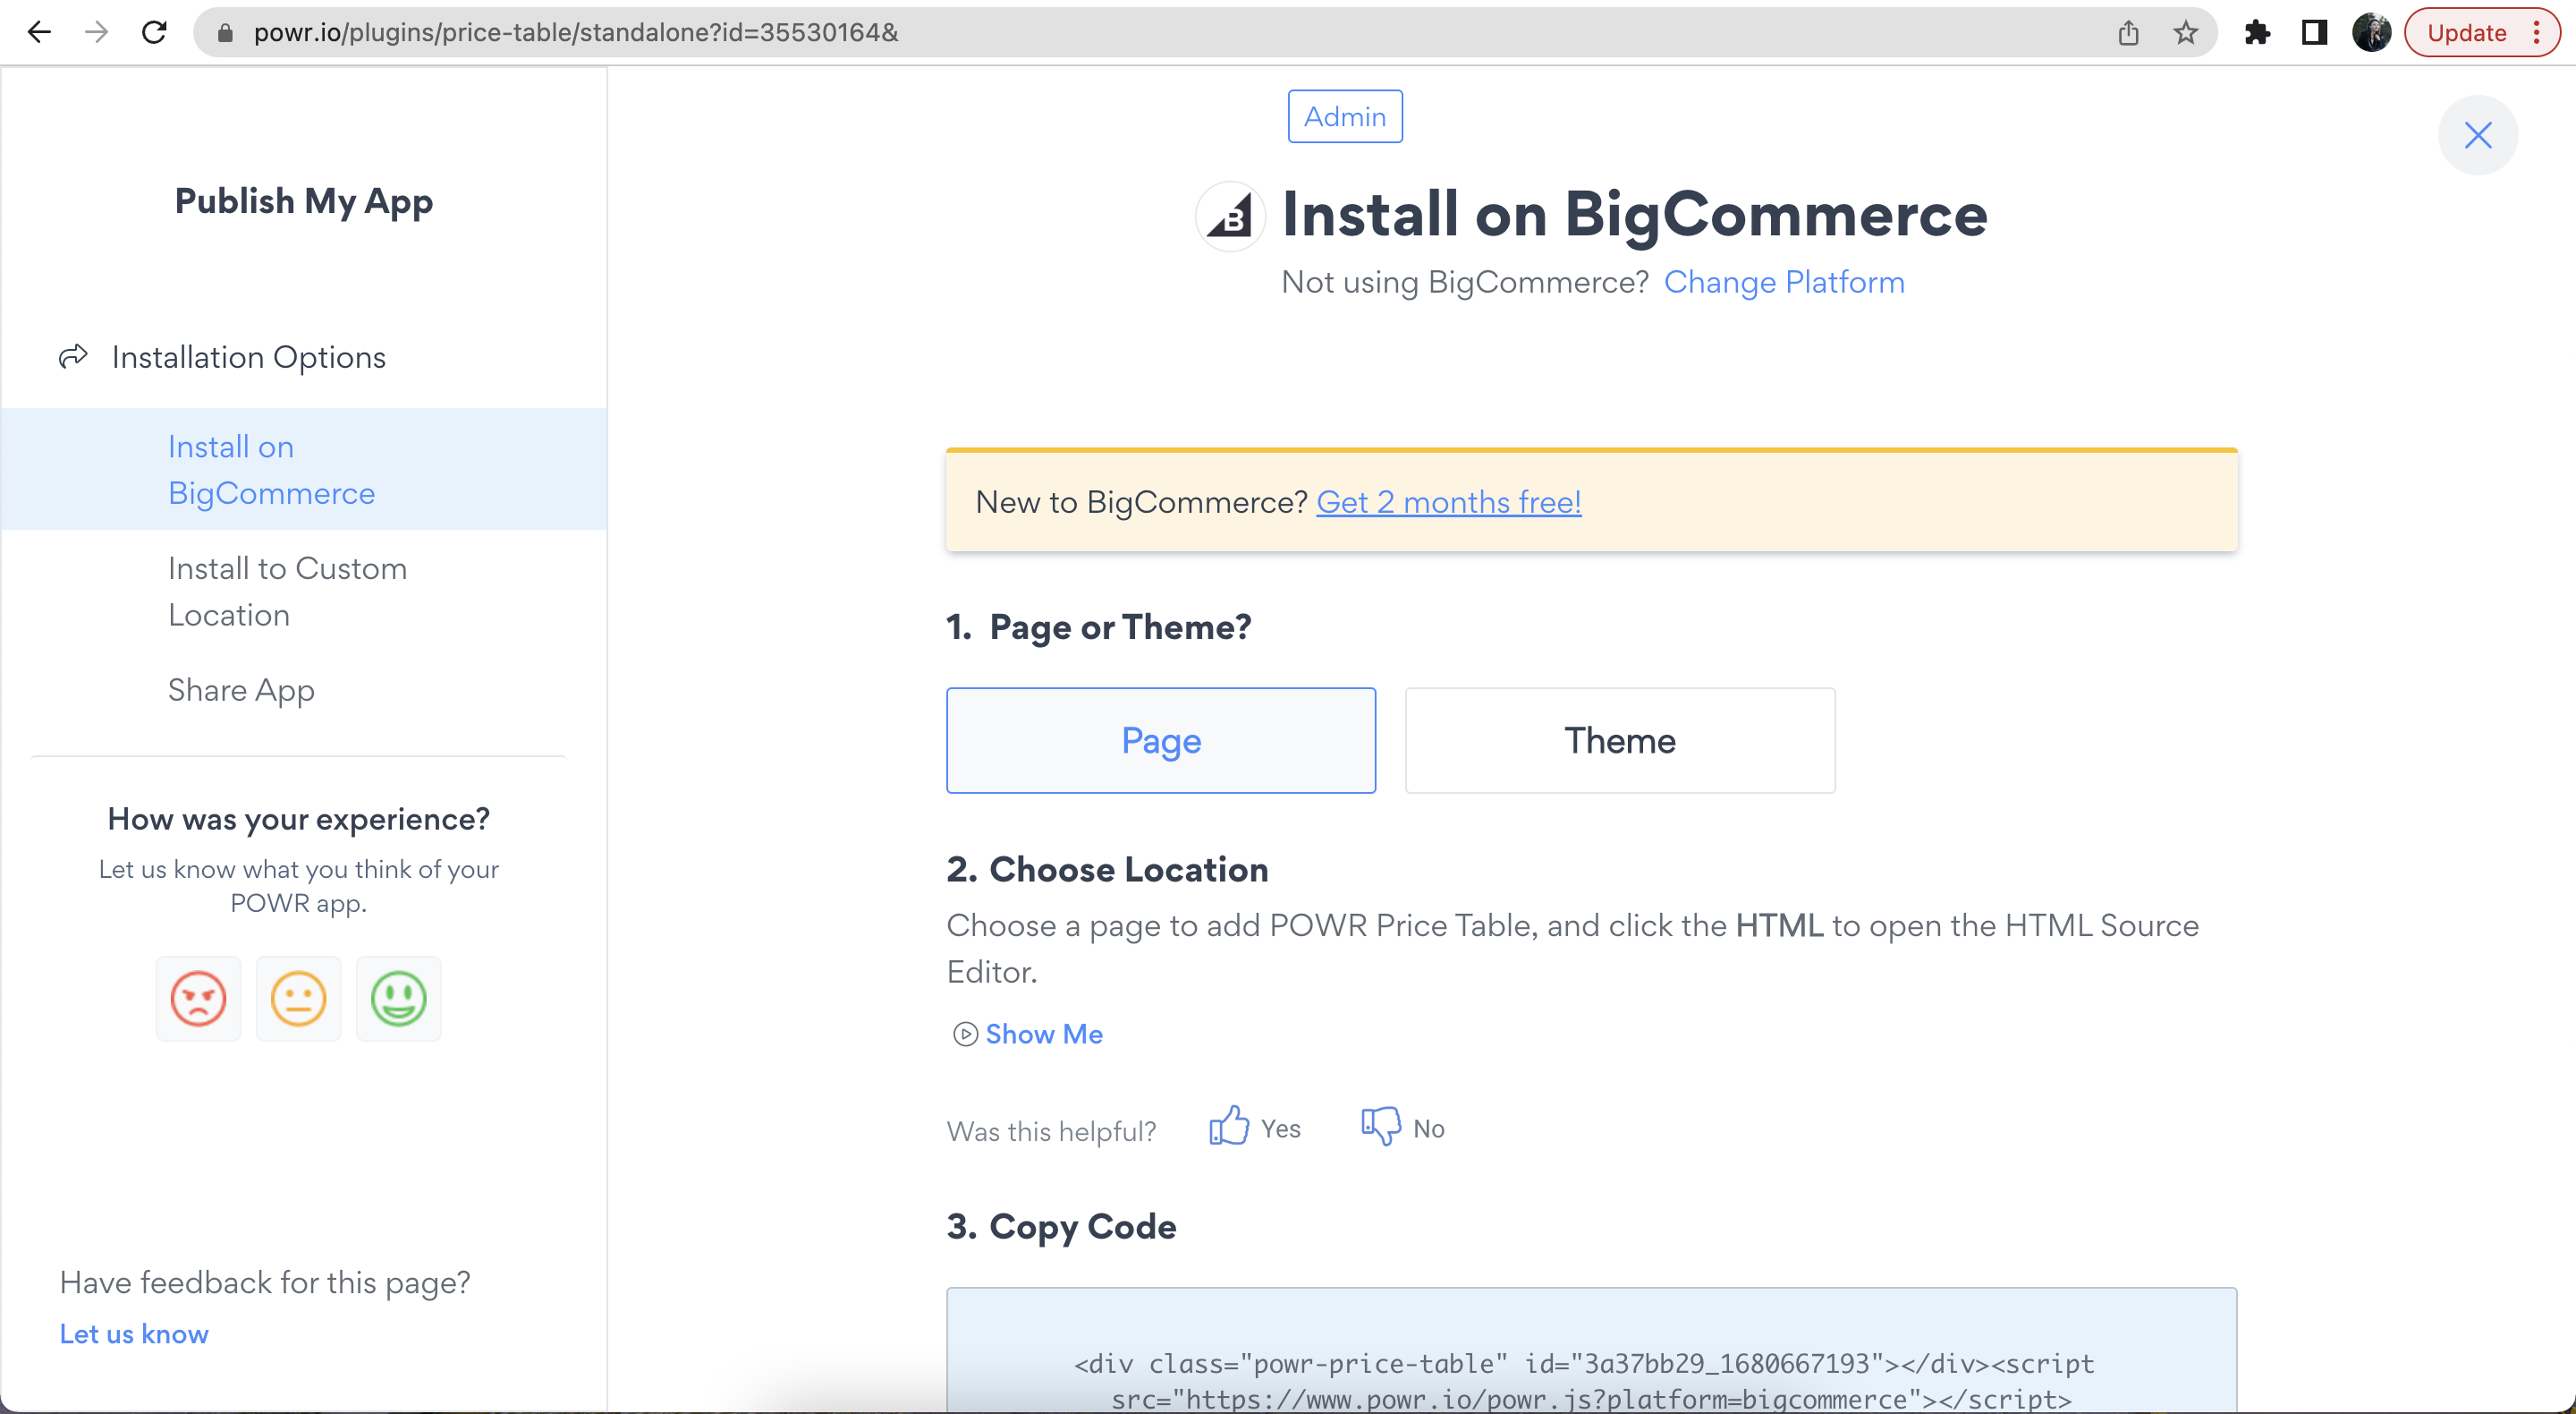Click the Let us know feedback link

pos(134,1334)
